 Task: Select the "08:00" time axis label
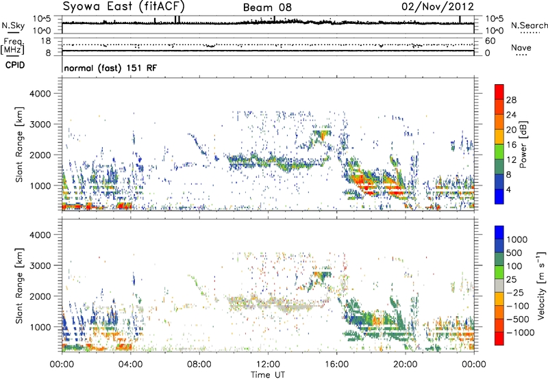pyautogui.click(x=199, y=365)
